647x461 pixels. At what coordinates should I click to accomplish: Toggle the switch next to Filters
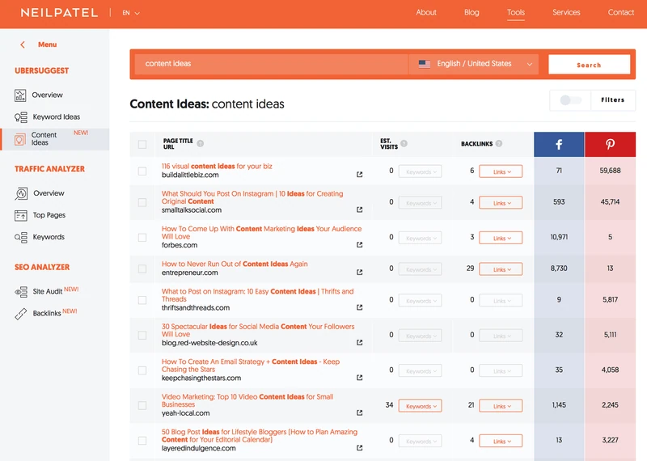coord(571,99)
